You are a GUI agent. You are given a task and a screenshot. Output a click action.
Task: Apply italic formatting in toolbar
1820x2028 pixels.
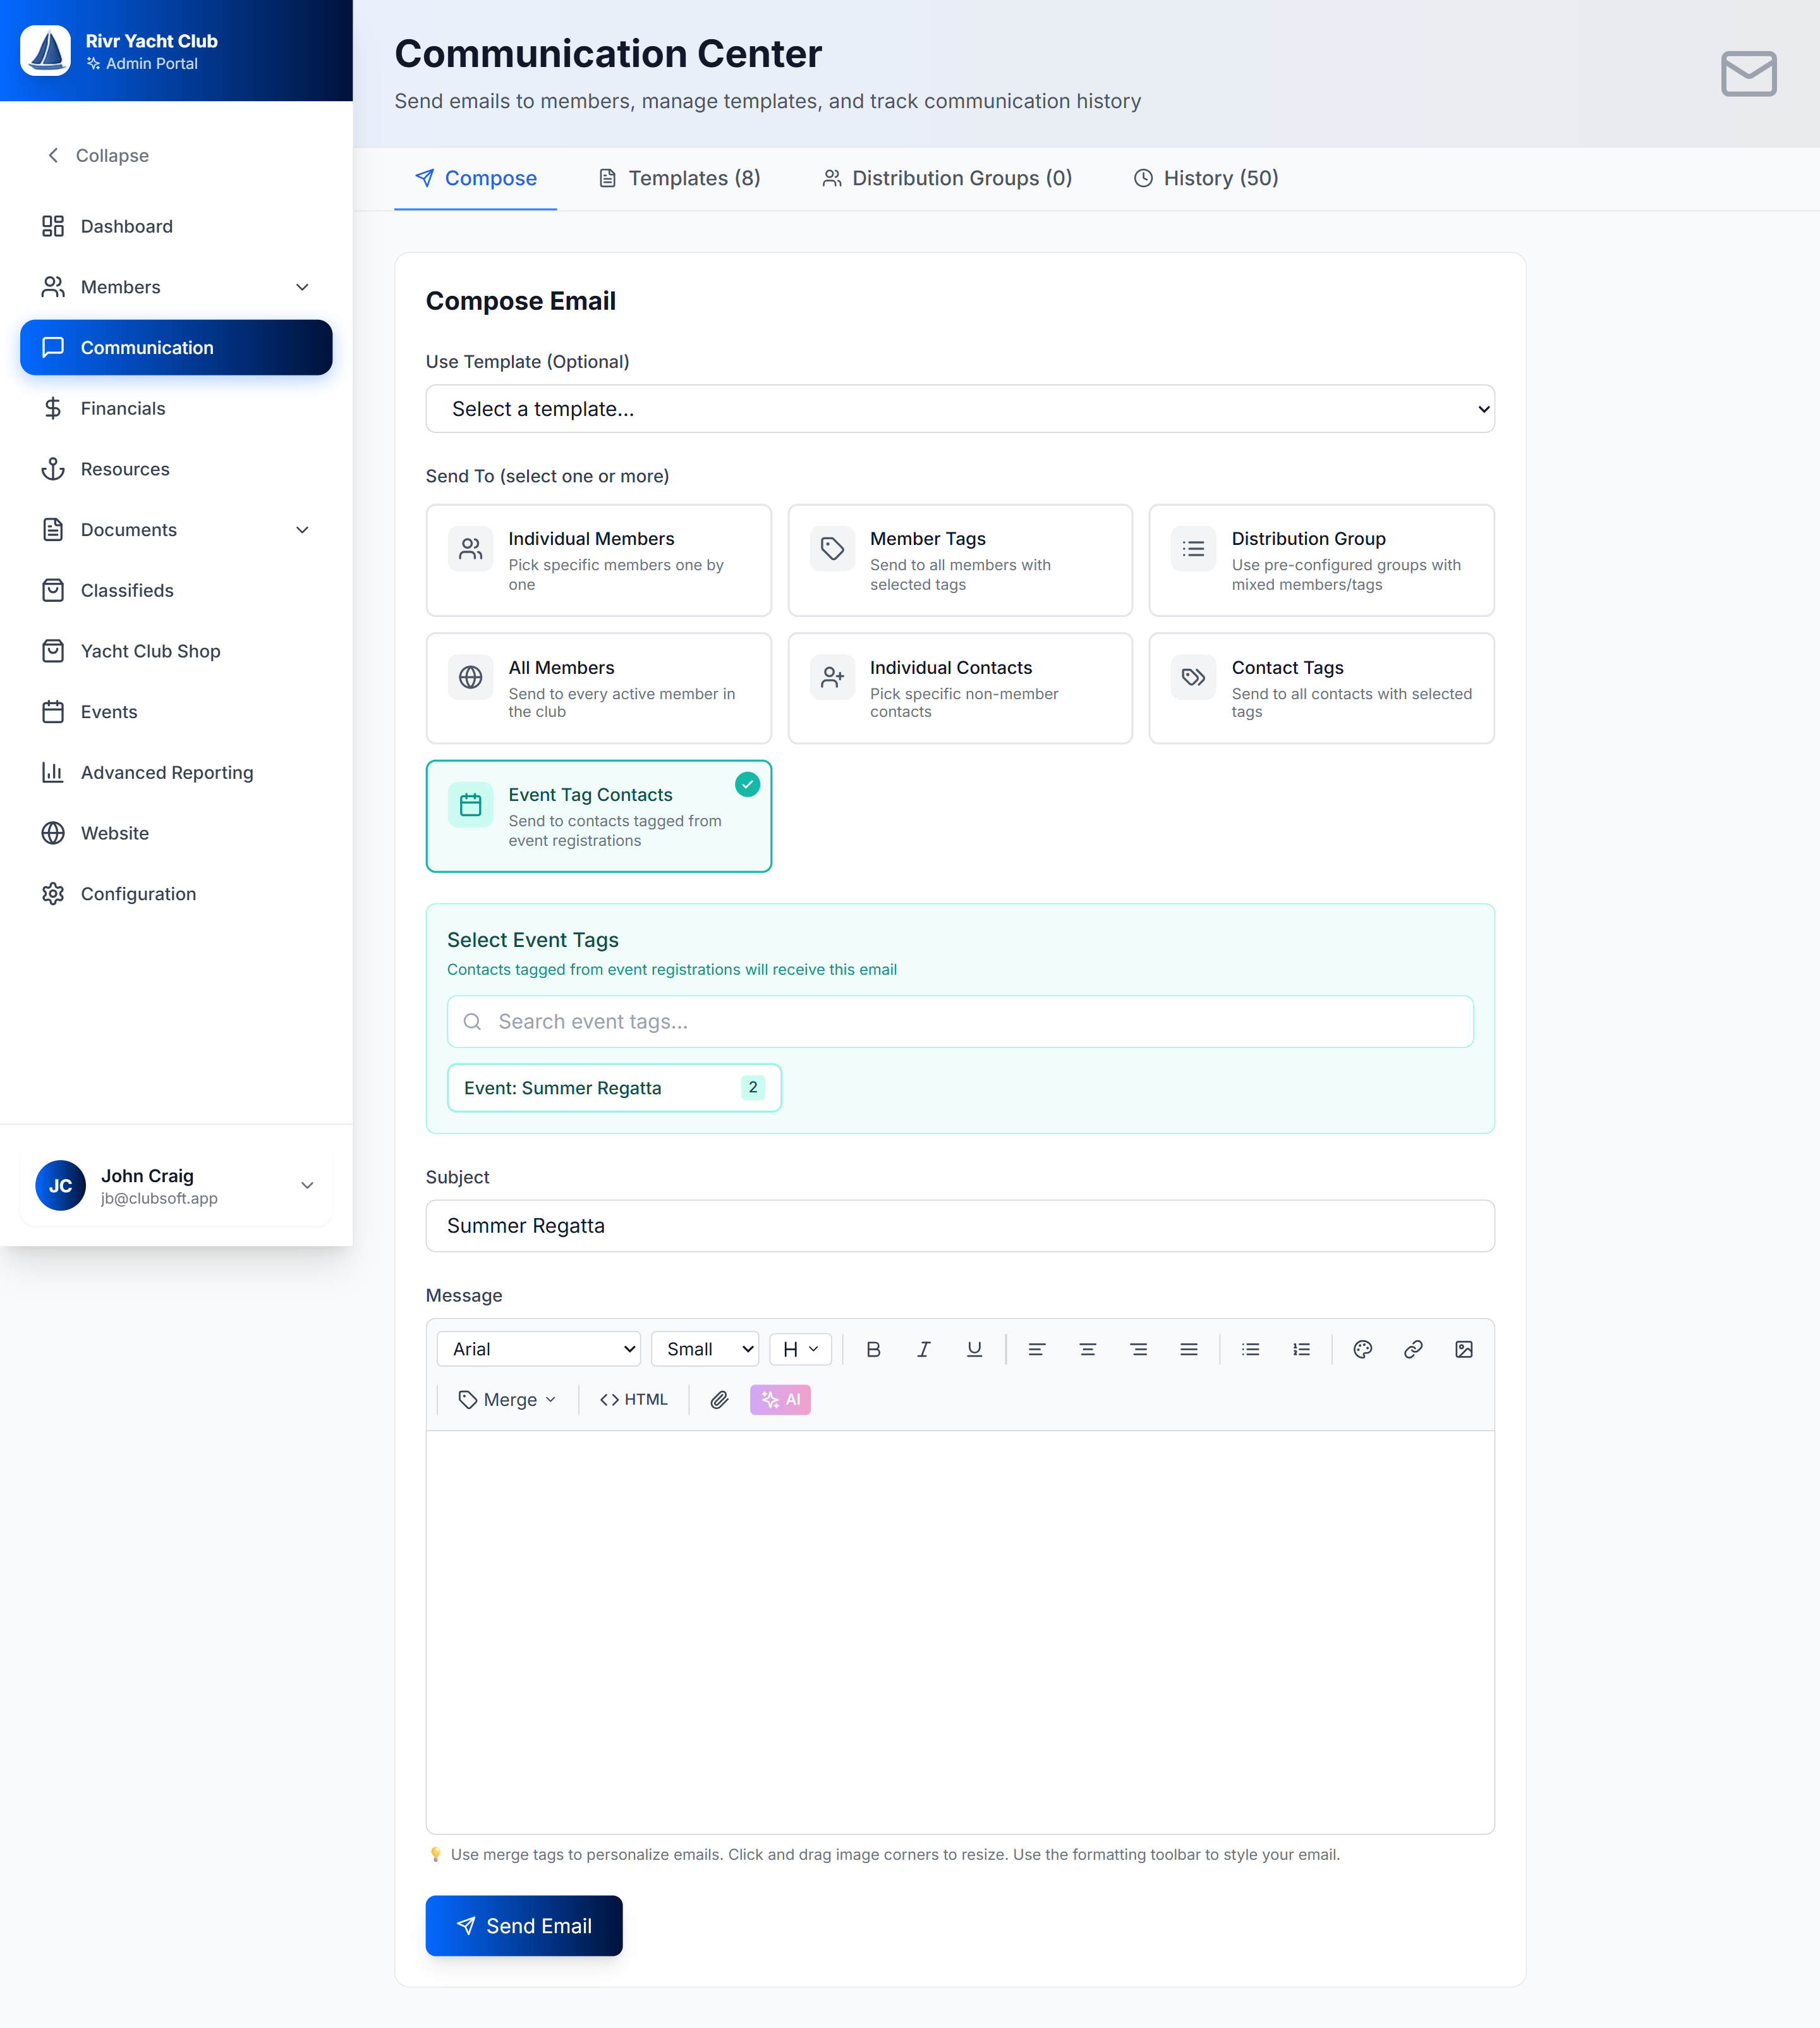(923, 1348)
